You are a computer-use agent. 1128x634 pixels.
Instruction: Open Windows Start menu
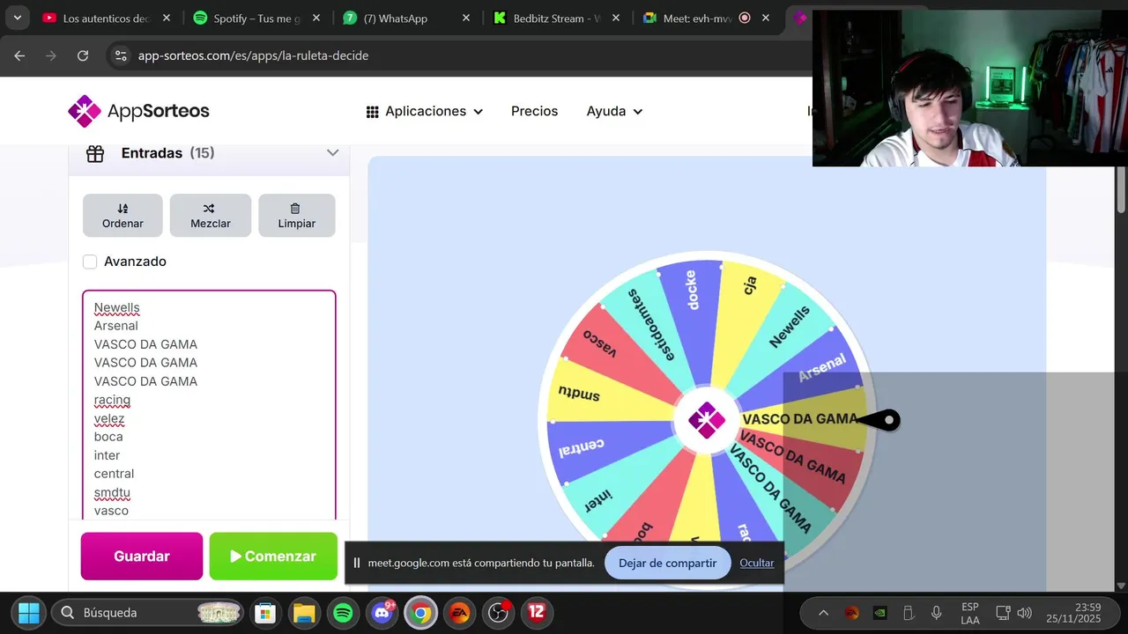pyautogui.click(x=29, y=613)
